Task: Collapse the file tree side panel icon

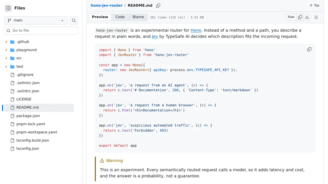Action: pyautogui.click(x=8, y=8)
